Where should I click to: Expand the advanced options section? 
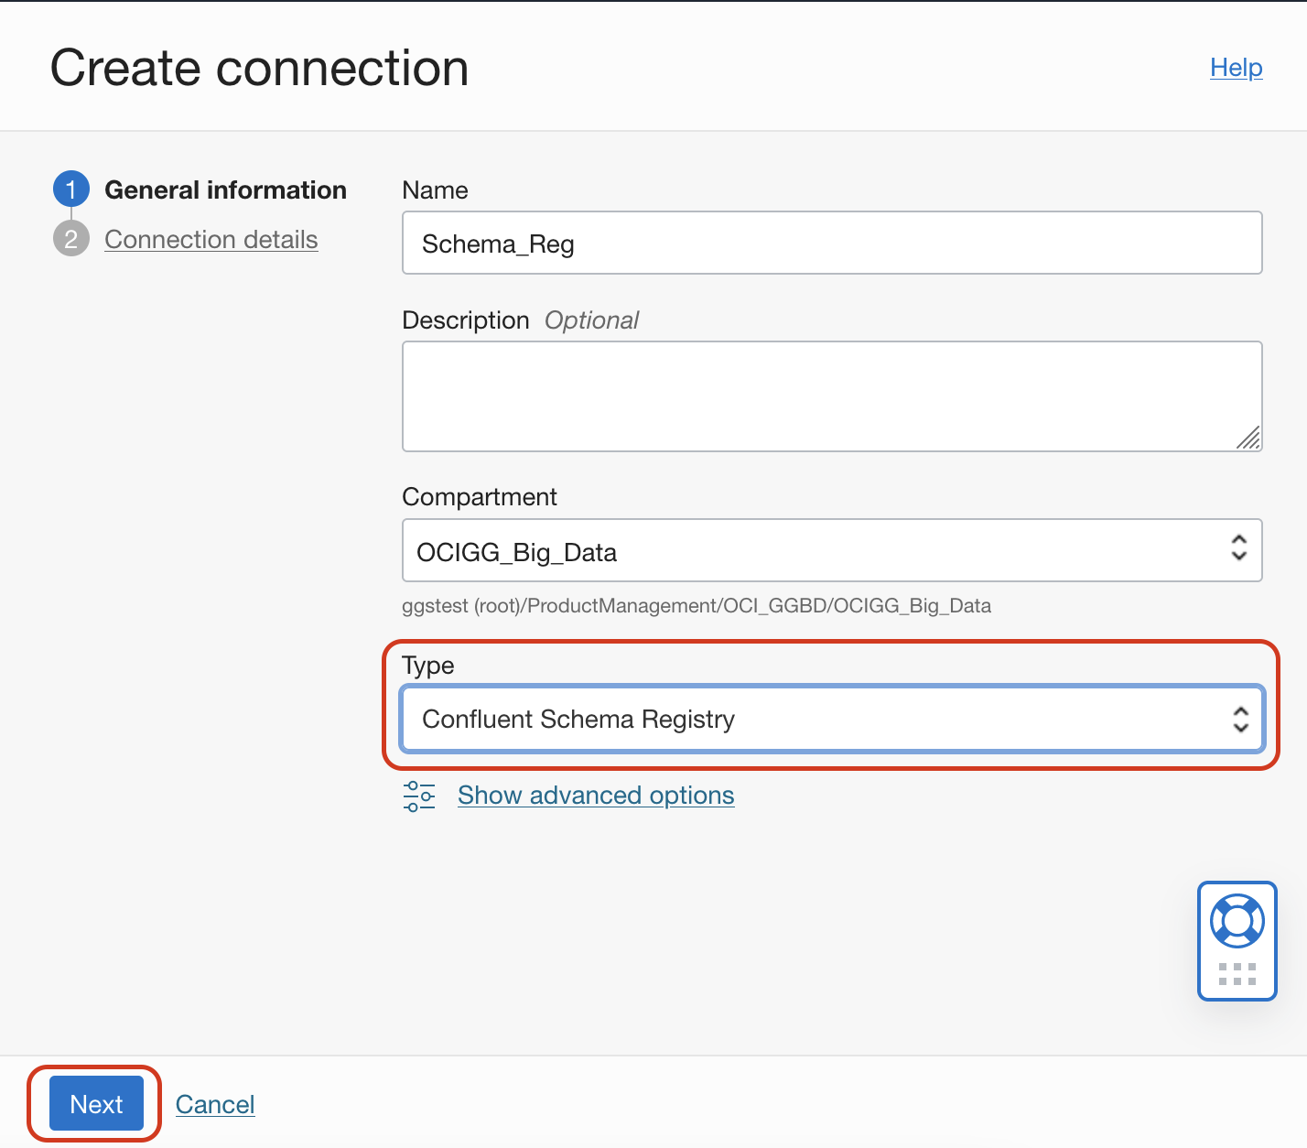(595, 796)
